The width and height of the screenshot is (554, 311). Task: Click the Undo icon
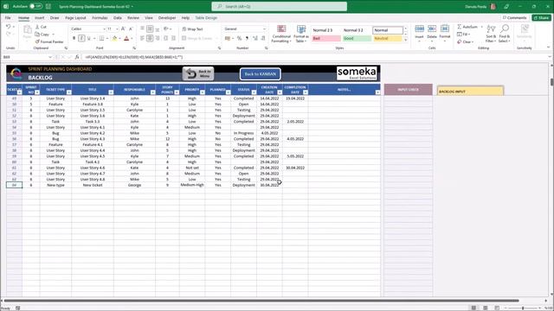(x=8, y=27)
